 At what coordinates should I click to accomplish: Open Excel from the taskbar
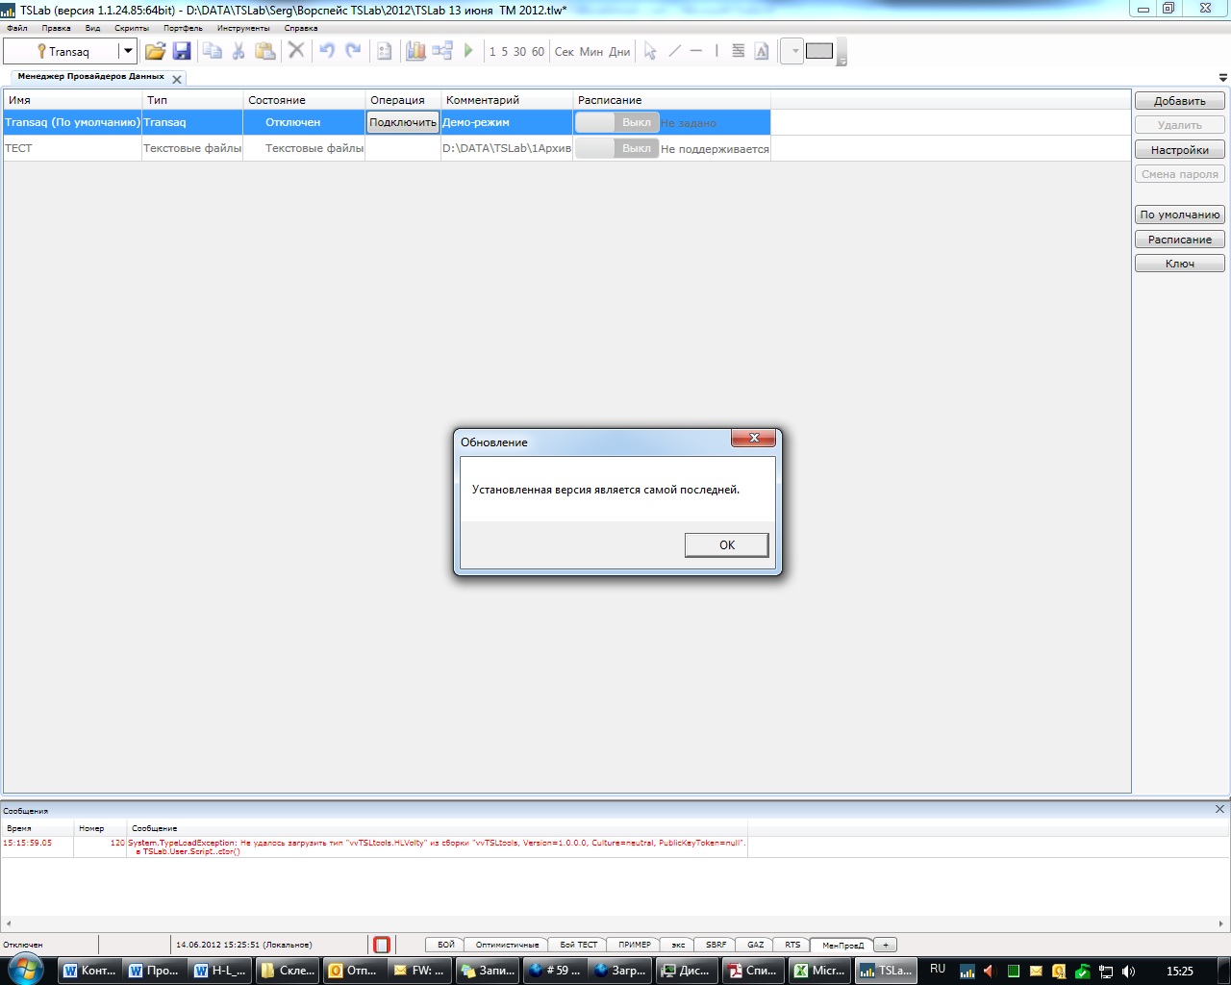(819, 971)
